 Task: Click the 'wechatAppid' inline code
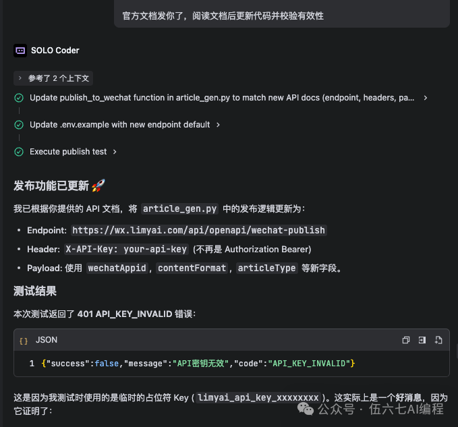click(x=117, y=268)
